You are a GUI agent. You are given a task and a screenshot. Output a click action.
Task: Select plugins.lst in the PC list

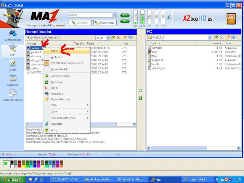[x=157, y=60]
